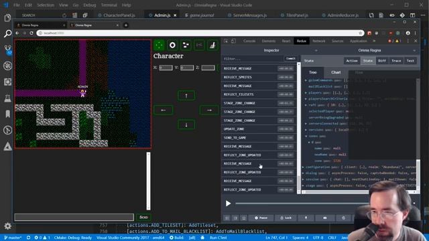
Task: Bookmark the page with the star icon
Action: (x=360, y=33)
